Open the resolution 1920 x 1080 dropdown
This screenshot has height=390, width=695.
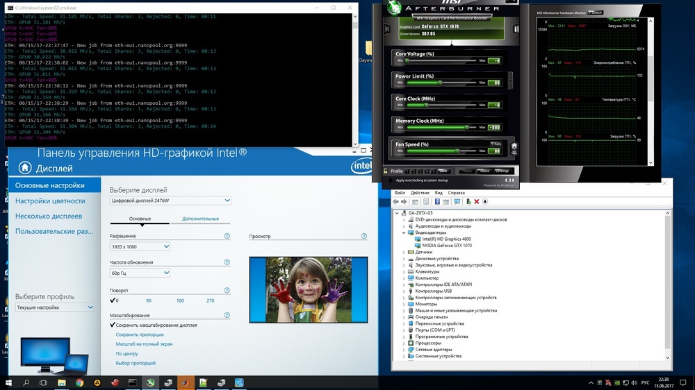coord(140,246)
